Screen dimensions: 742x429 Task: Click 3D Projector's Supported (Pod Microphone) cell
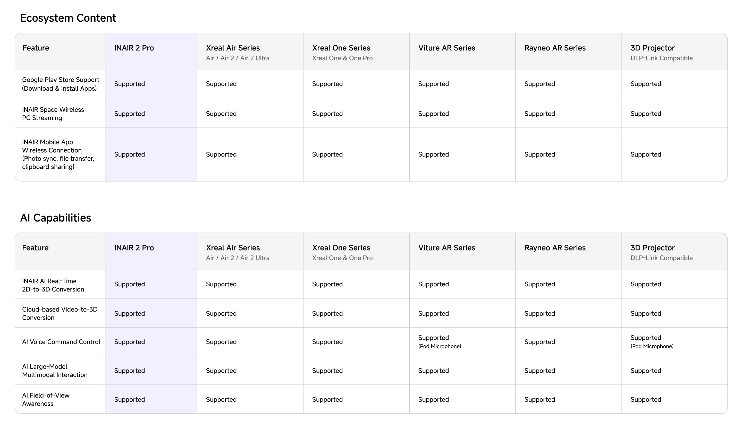click(652, 342)
